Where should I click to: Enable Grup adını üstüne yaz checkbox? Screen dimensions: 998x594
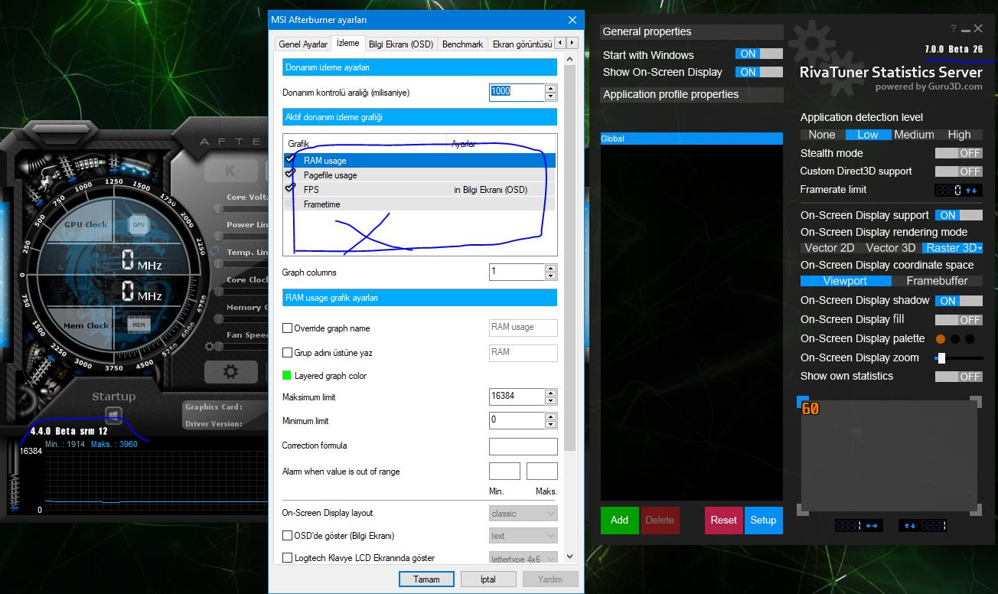click(288, 353)
